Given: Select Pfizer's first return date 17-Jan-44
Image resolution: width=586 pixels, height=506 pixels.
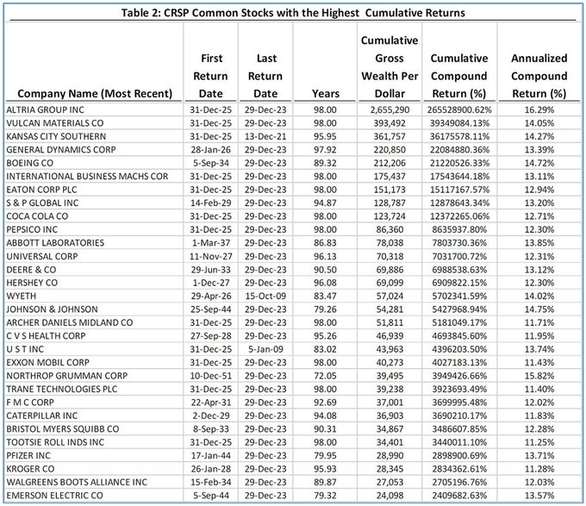Looking at the screenshot, I should point(211,455).
